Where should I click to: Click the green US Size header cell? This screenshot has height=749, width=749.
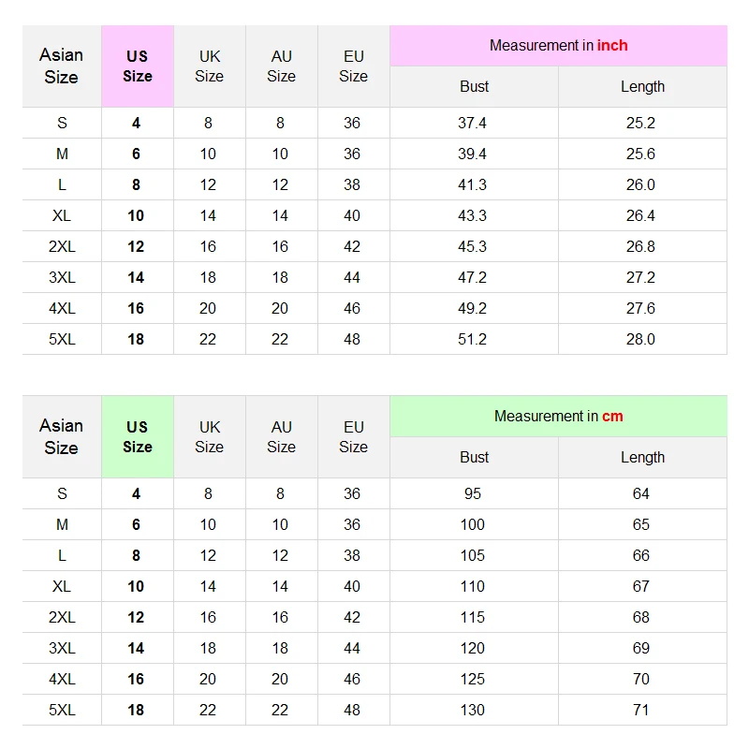(x=137, y=436)
